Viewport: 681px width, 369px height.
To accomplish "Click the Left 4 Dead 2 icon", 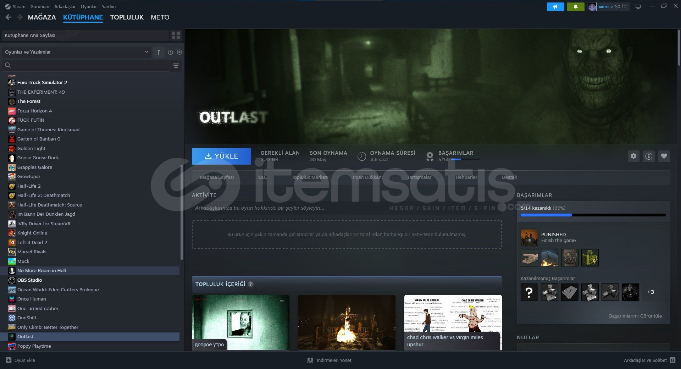I will [x=12, y=242].
